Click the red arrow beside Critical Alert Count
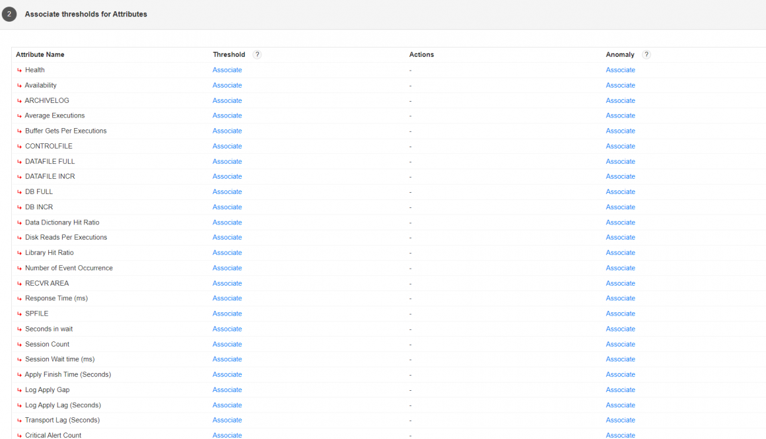The height and width of the screenshot is (439, 766). [18, 435]
